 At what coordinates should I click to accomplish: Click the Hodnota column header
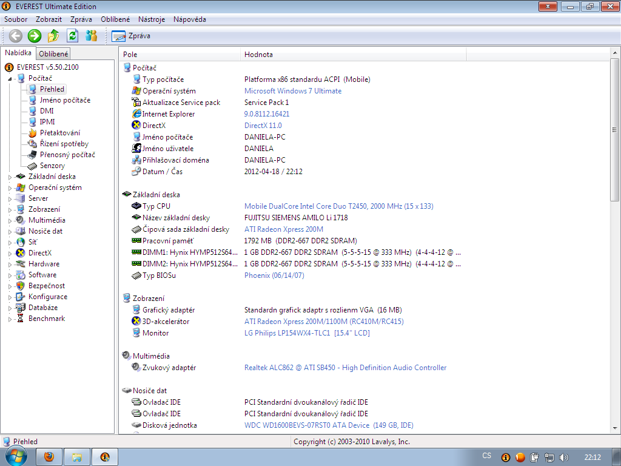pos(354,54)
